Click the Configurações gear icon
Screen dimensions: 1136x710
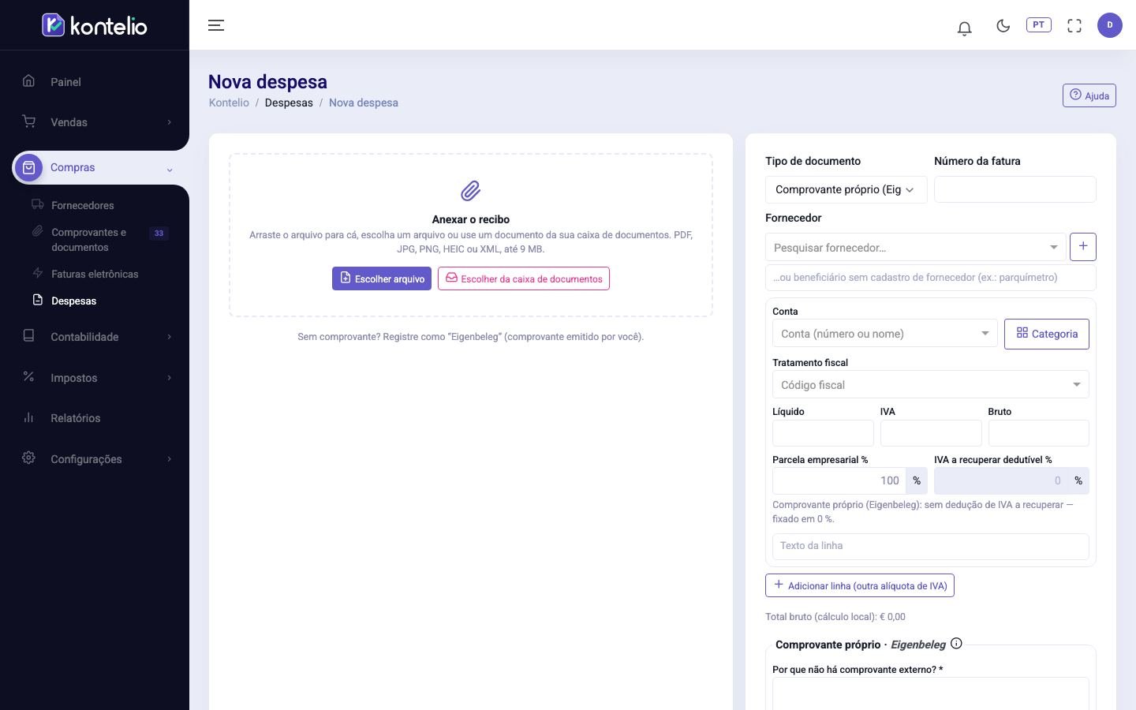29,458
